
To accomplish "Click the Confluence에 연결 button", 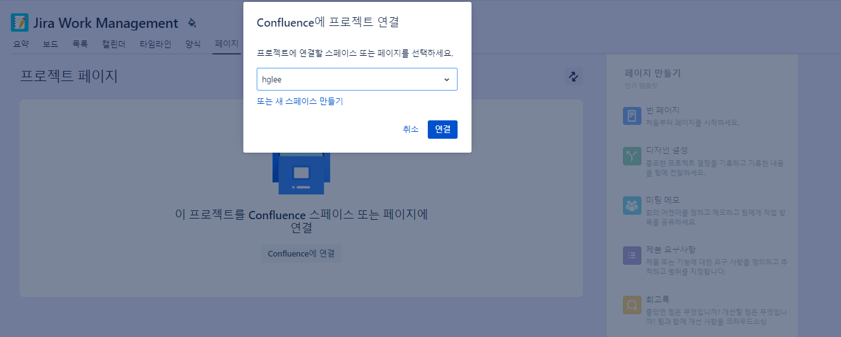I will click(301, 253).
